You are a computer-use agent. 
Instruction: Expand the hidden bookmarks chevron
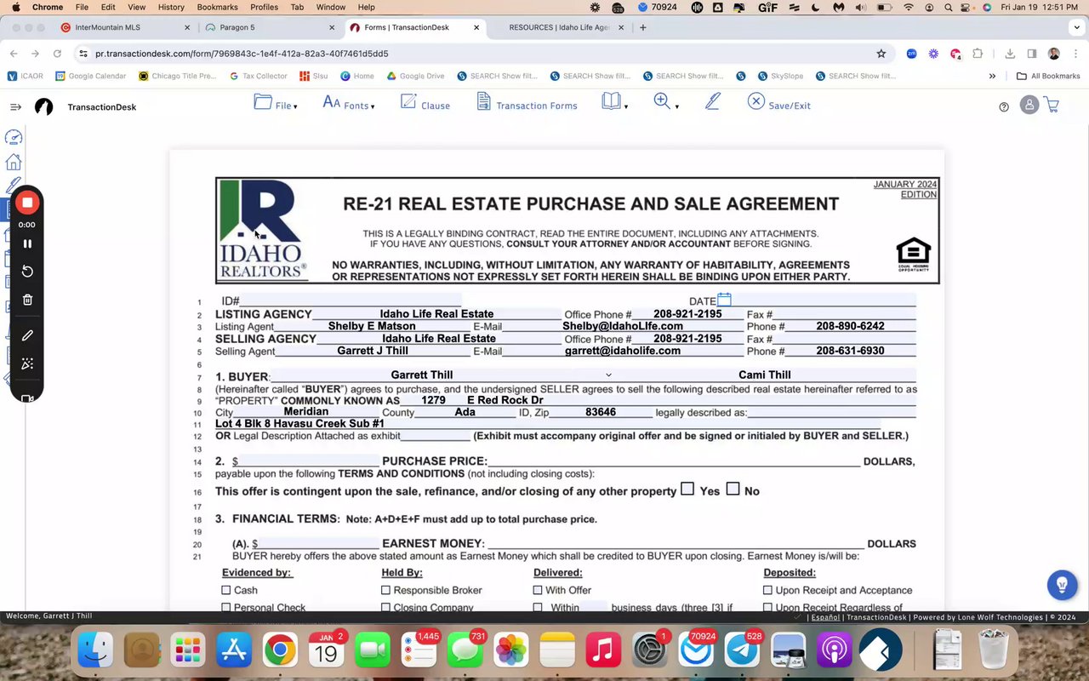tap(992, 76)
